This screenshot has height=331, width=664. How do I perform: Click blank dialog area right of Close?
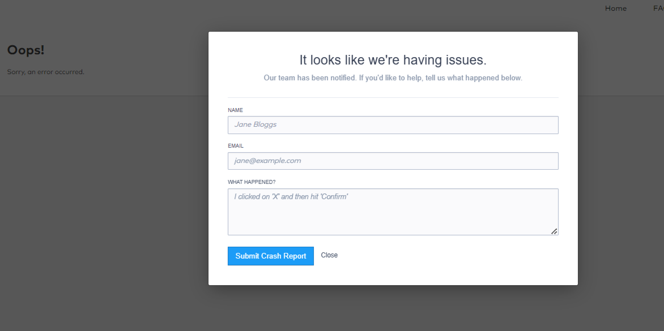coord(453,255)
